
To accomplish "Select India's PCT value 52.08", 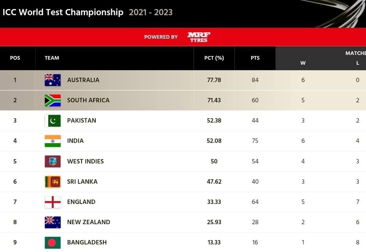I will tap(214, 141).
